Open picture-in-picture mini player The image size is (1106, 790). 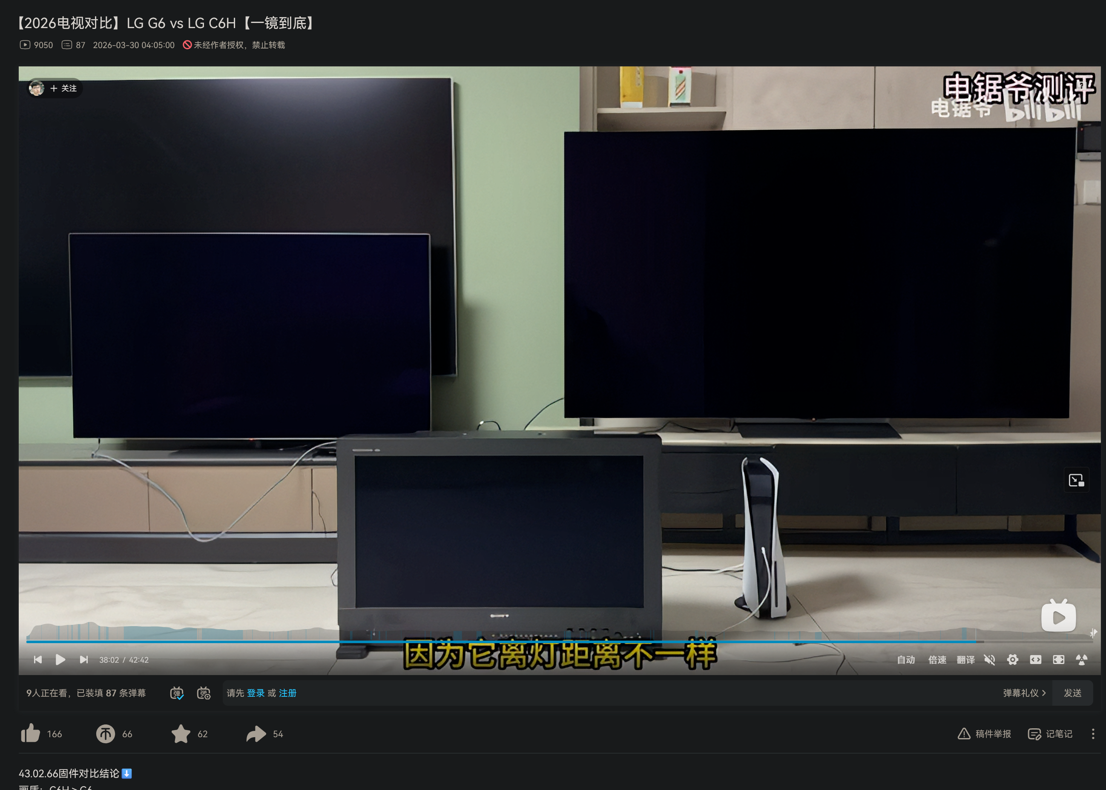click(x=1076, y=481)
